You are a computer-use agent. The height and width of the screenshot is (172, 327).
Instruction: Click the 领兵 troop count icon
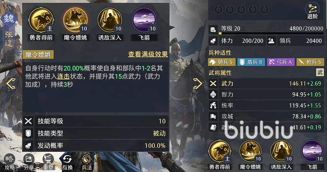[x=271, y=41]
